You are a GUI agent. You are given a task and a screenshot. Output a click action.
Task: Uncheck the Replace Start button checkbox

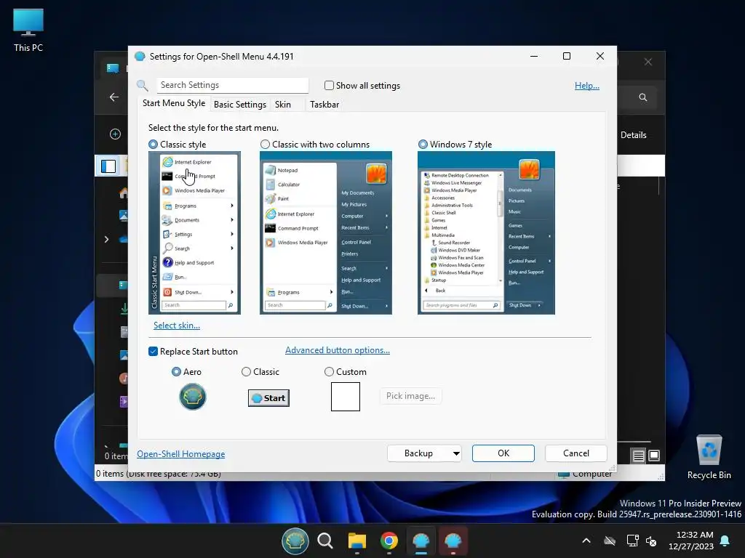[153, 352]
